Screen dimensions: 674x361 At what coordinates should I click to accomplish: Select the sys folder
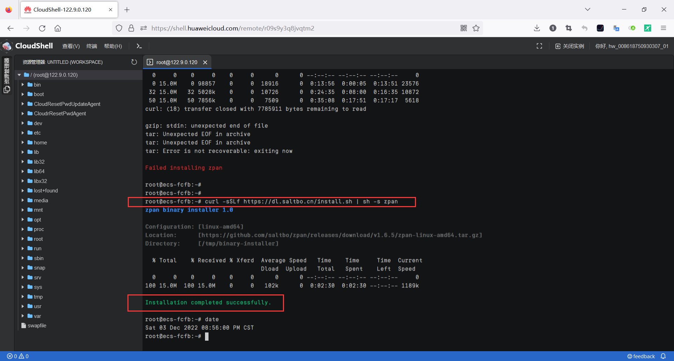(x=38, y=287)
